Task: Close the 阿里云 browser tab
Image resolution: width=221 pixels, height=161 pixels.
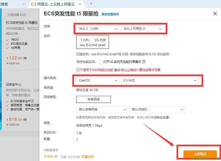Action: pyautogui.click(x=80, y=4)
